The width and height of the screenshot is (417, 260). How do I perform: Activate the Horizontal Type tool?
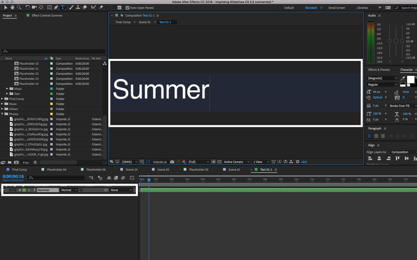pos(63,8)
